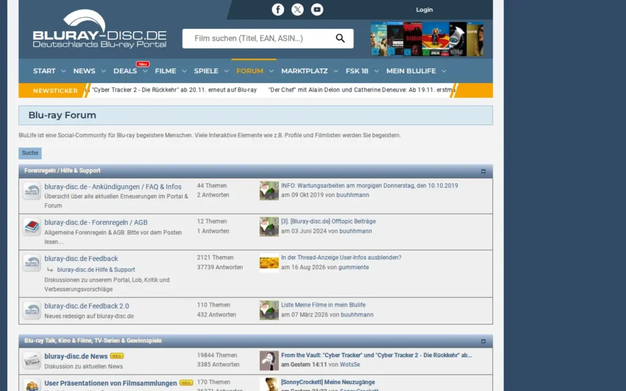Expand the FILME menu chevron
This screenshot has width=626, height=391.
tap(184, 71)
